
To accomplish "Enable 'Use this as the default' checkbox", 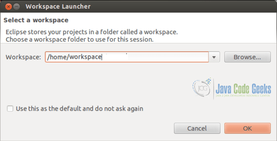I will coord(10,108).
